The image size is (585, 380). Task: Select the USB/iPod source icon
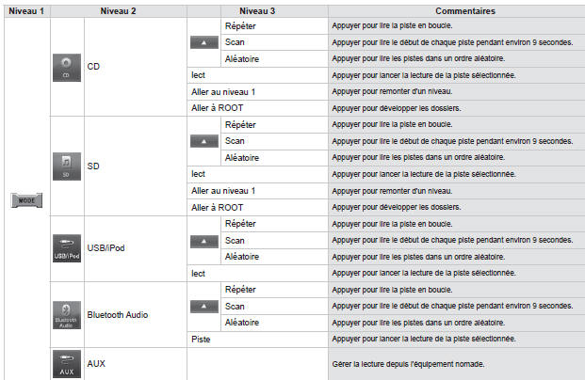(x=66, y=248)
